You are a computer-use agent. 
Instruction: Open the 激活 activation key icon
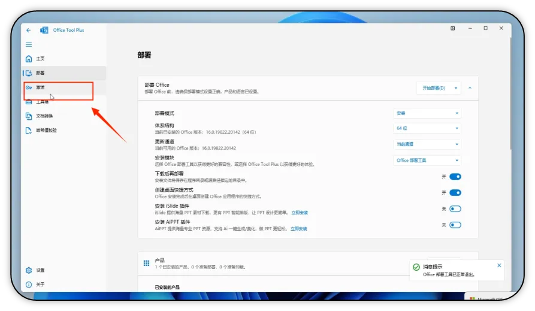coord(29,87)
